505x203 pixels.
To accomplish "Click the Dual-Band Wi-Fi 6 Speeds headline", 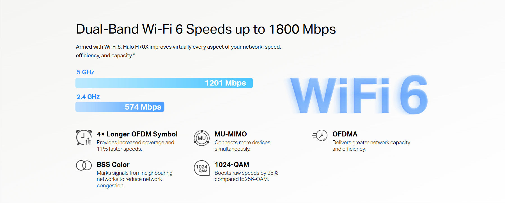I will 206,29.
